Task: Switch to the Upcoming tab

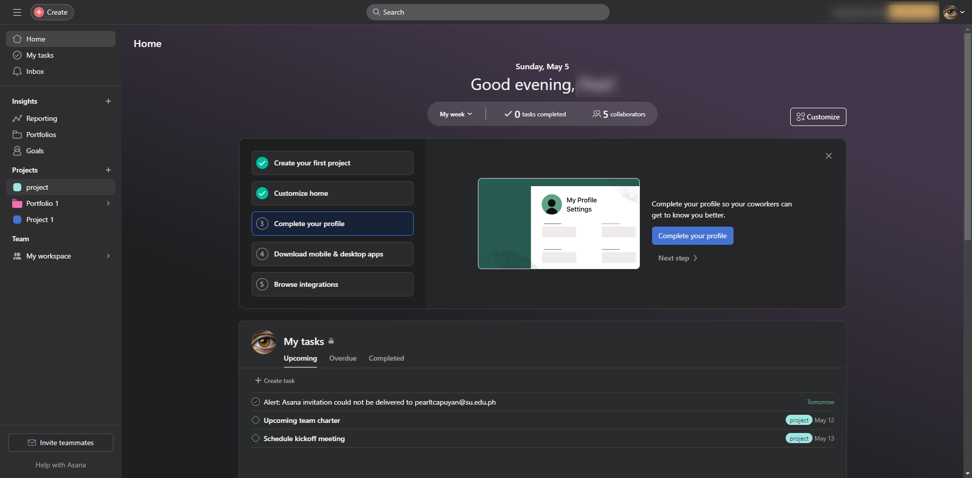Action: (x=300, y=358)
